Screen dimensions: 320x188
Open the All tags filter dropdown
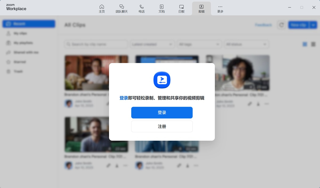pyautogui.click(x=199, y=44)
